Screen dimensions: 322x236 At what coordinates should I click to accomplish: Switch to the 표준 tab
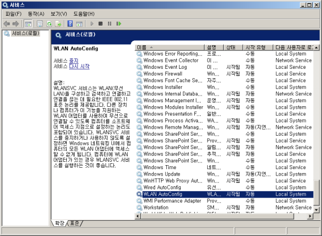tap(74, 223)
